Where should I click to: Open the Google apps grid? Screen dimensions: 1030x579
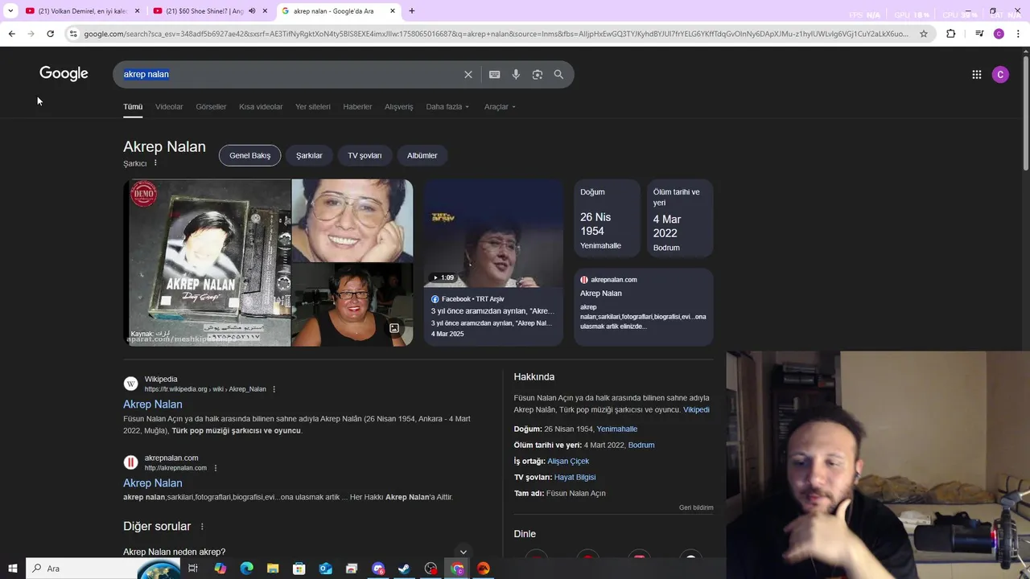point(976,75)
